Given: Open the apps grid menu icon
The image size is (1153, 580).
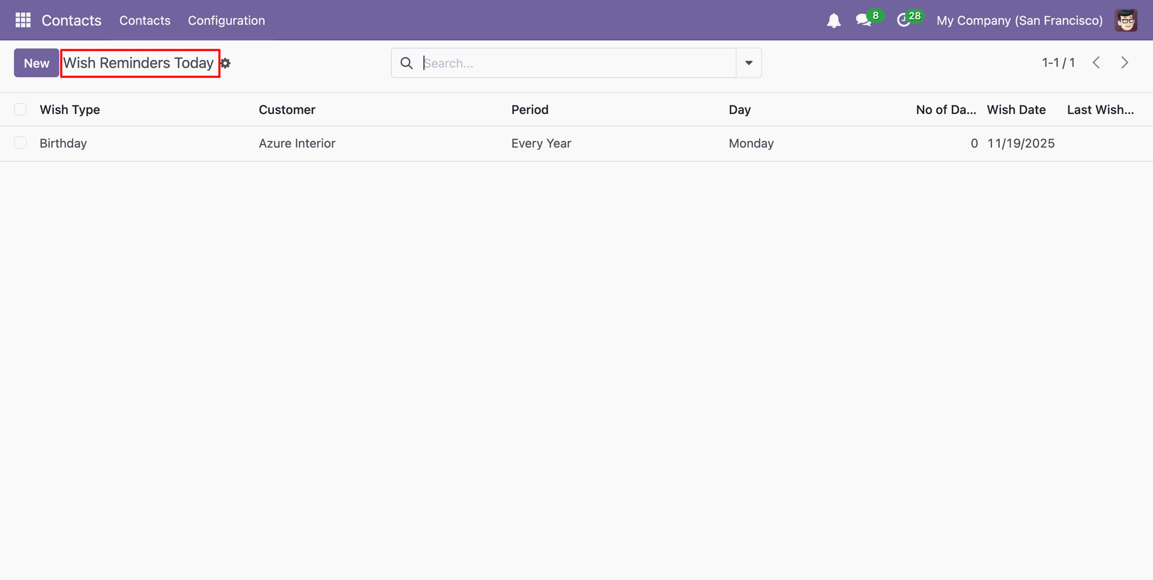Looking at the screenshot, I should [x=23, y=20].
